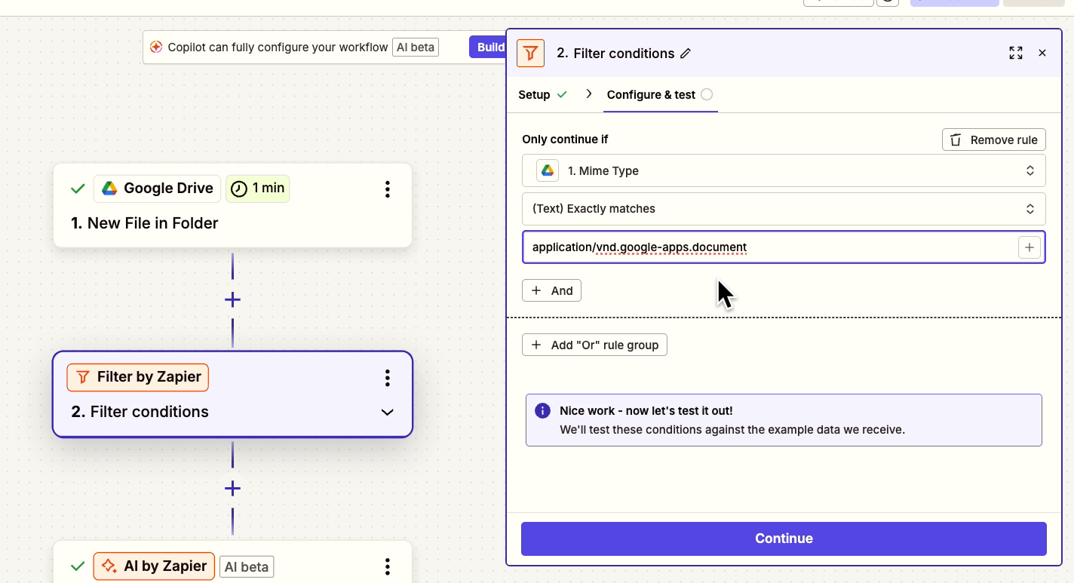Click the plus icon inside the value field
The width and height of the screenshot is (1074, 583).
(x=1030, y=247)
